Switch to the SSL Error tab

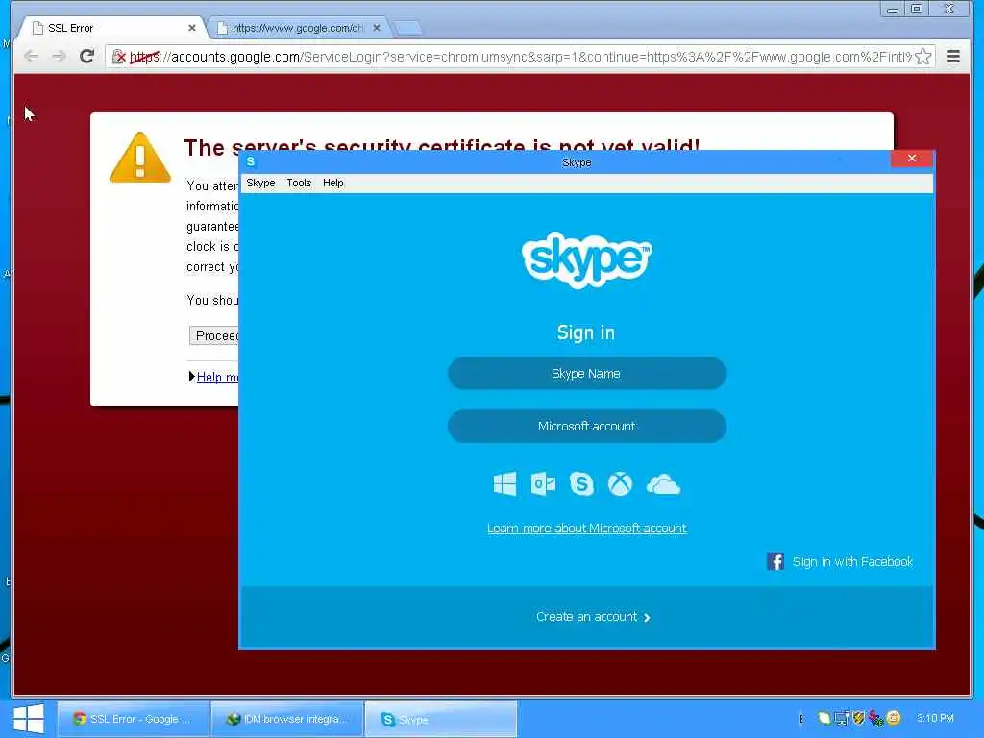tap(113, 28)
